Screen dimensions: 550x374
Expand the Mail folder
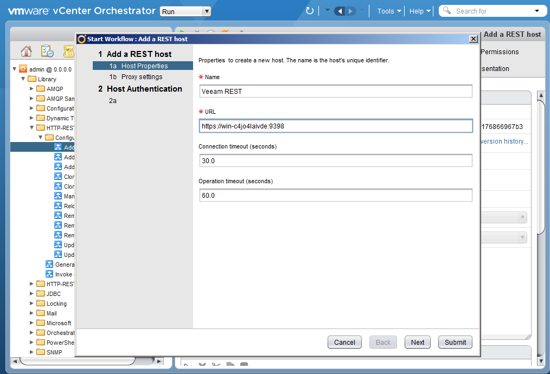point(31,313)
